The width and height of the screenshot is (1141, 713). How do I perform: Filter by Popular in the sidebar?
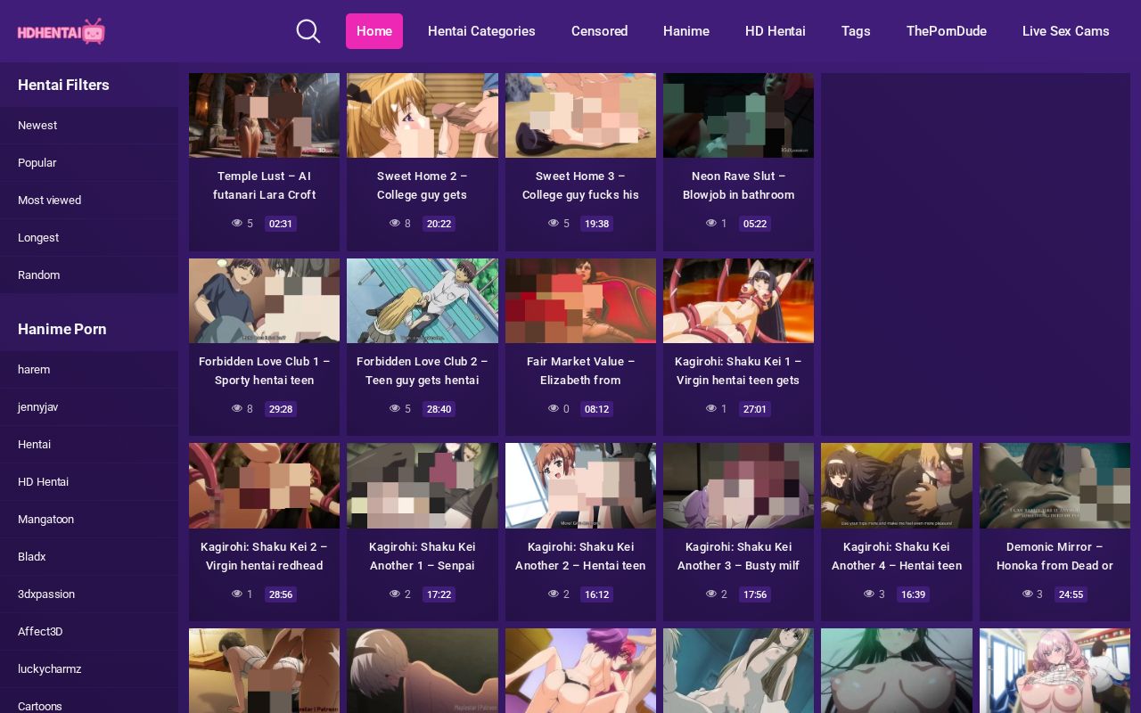tap(89, 163)
